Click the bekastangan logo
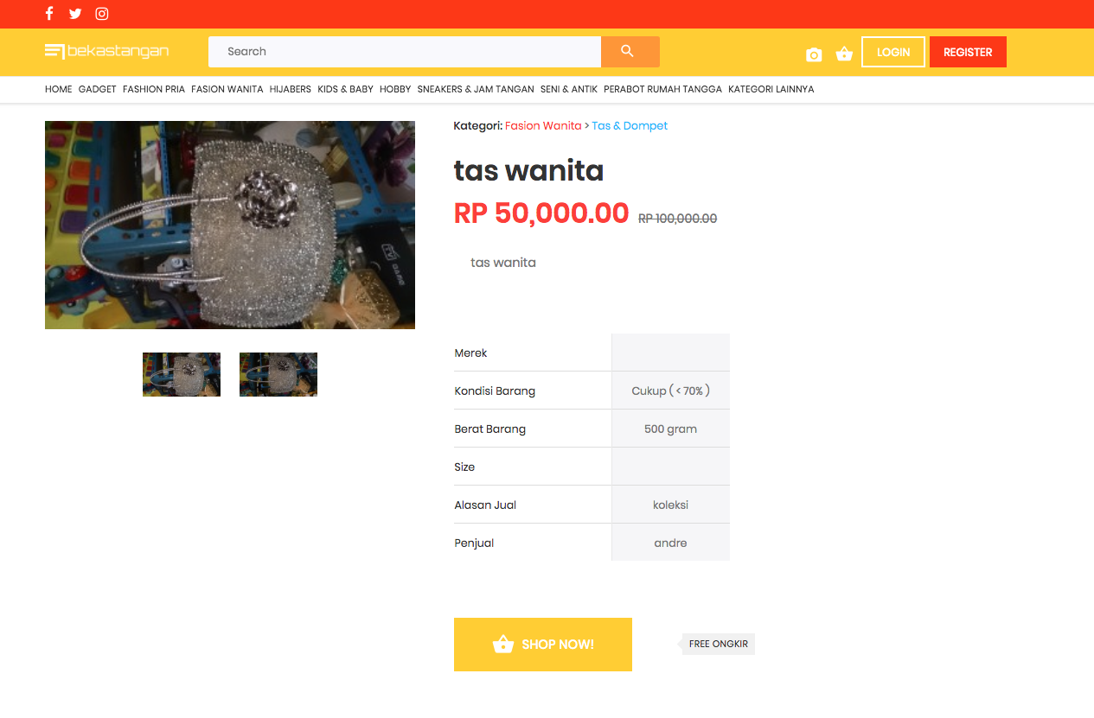The height and width of the screenshot is (718, 1094). point(106,52)
